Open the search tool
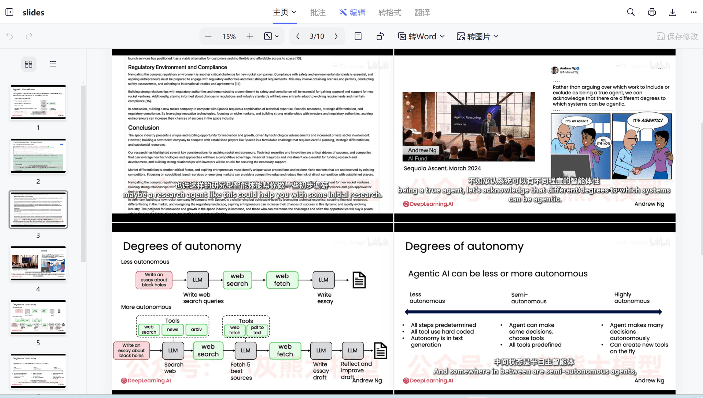Image resolution: width=703 pixels, height=398 pixels. click(631, 12)
